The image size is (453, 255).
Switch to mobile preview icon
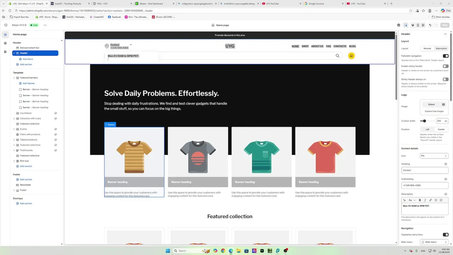click(x=418, y=25)
